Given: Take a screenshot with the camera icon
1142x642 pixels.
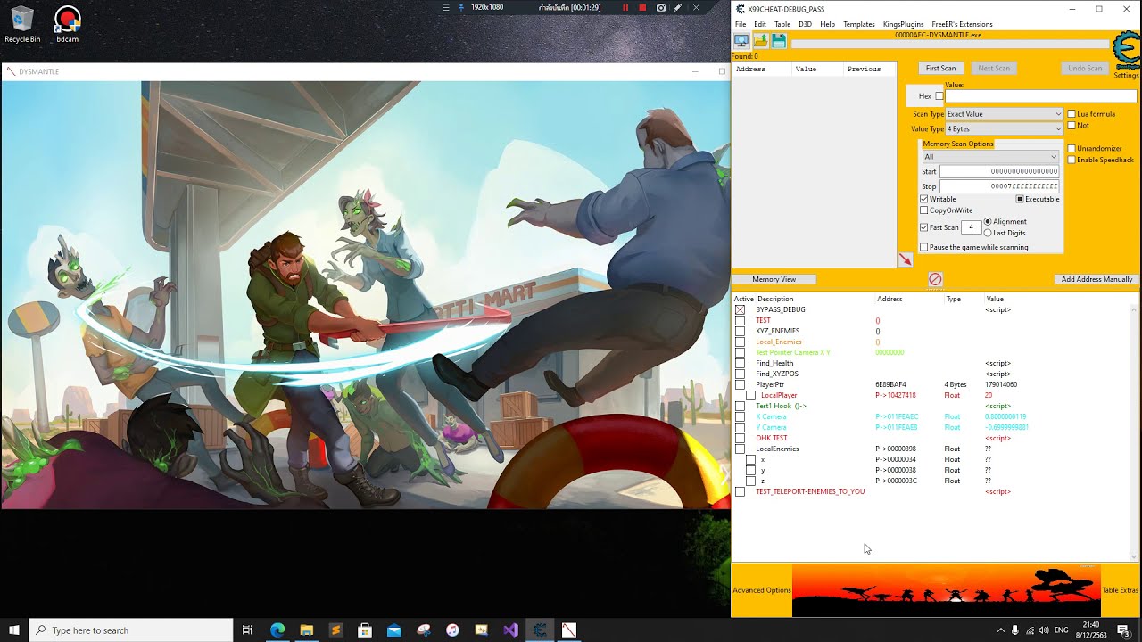Looking at the screenshot, I should [661, 7].
